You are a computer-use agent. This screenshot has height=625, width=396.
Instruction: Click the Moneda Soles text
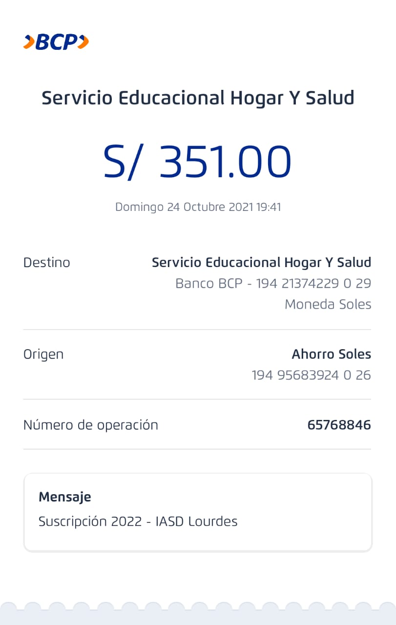coord(328,305)
